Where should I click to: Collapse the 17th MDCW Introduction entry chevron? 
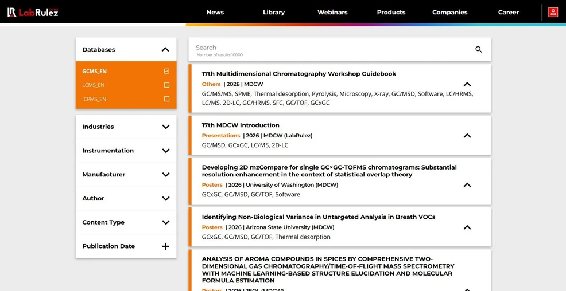click(467, 136)
